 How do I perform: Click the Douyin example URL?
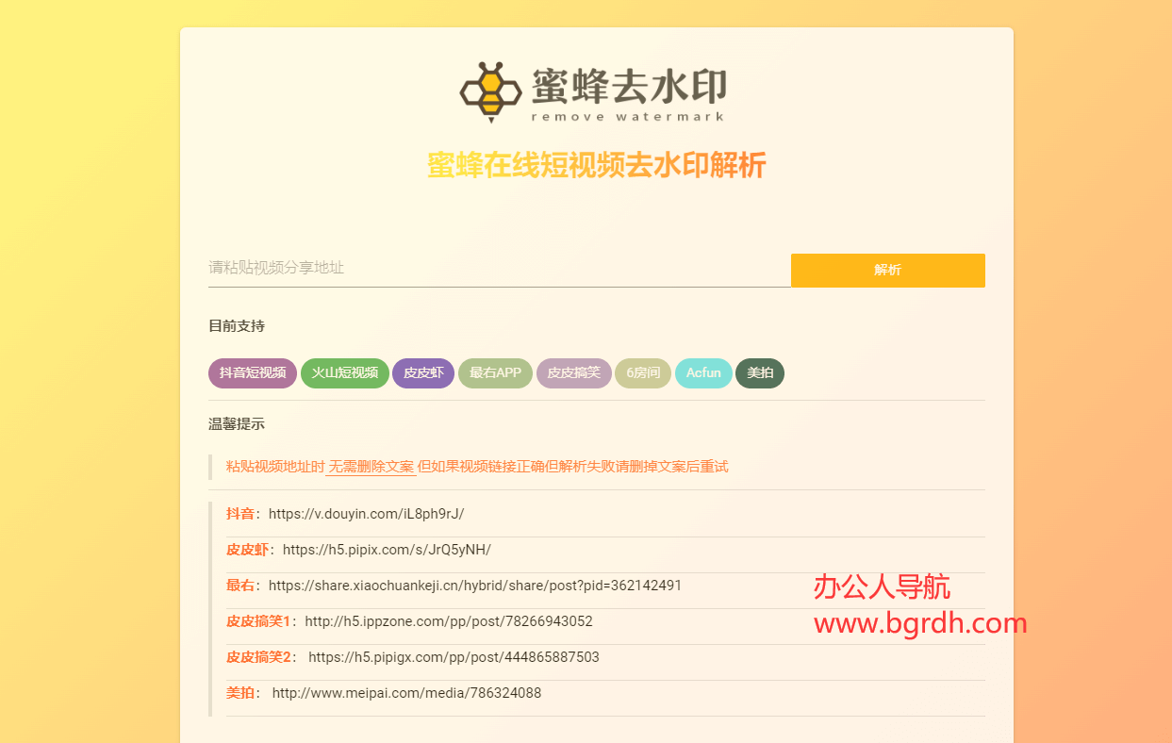point(366,514)
